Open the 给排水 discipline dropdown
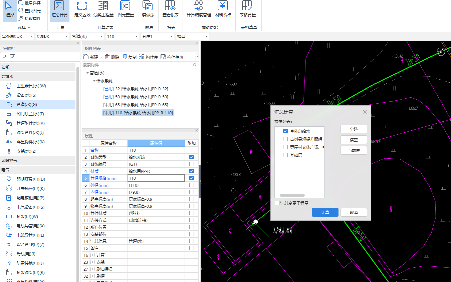This screenshot has width=451, height=282. point(52,36)
